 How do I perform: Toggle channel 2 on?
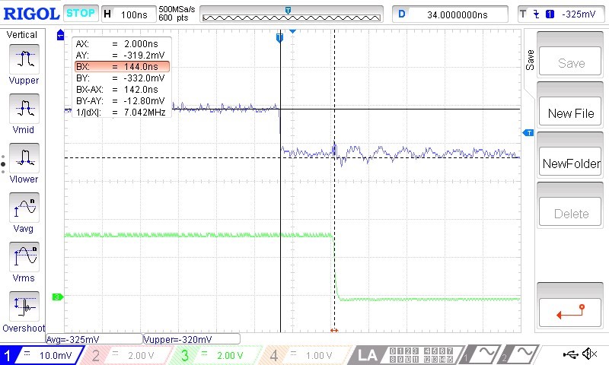click(126, 355)
